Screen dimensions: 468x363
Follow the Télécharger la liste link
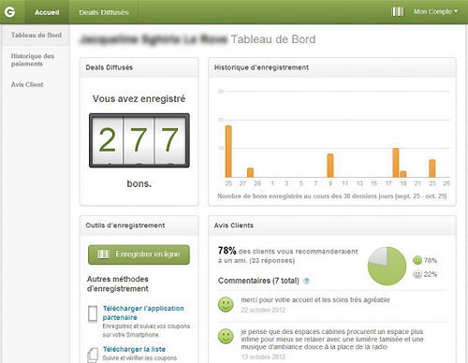coord(134,349)
